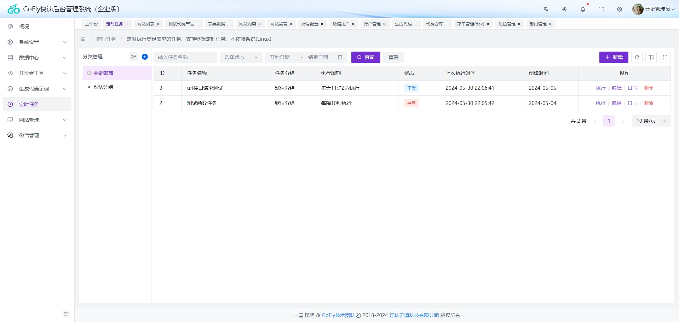This screenshot has height=322, width=679.
Task: Close the 字典数据 tab
Action: pos(229,24)
